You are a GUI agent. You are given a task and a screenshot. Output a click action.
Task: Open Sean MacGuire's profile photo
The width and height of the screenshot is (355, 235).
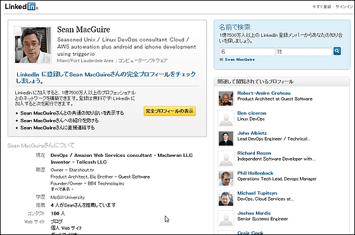click(33, 45)
